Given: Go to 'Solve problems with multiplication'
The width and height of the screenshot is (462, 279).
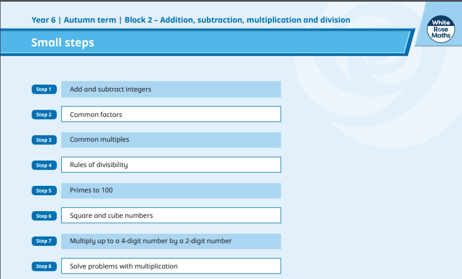Looking at the screenshot, I should [x=171, y=266].
